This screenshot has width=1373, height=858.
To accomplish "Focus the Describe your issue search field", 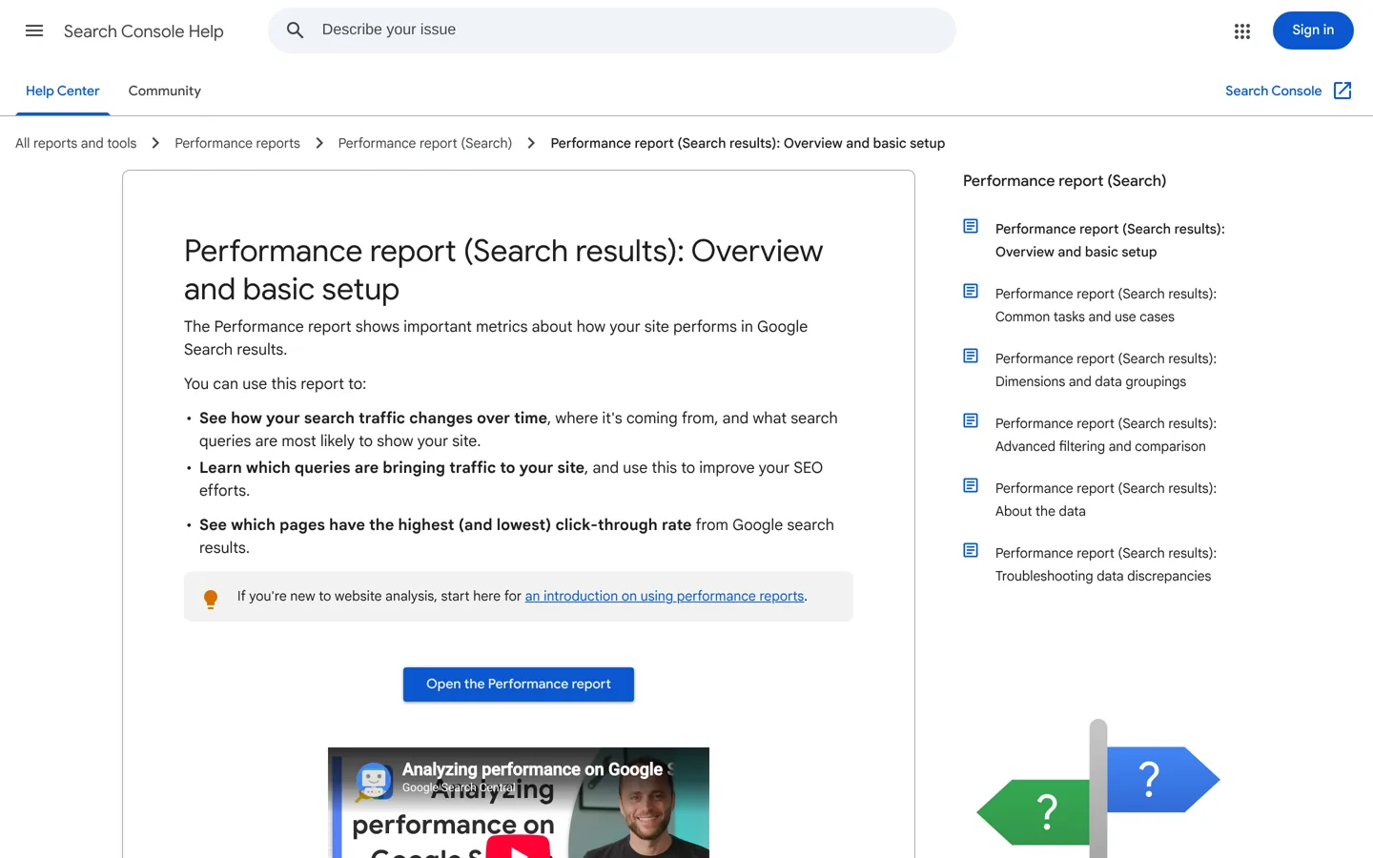I will (612, 31).
